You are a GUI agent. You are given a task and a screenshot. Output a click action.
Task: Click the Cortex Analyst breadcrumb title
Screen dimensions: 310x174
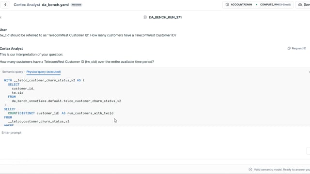[27, 5]
